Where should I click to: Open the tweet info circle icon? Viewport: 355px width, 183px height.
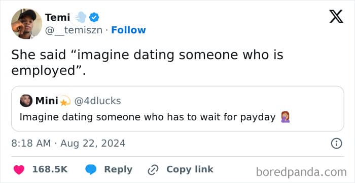point(336,144)
